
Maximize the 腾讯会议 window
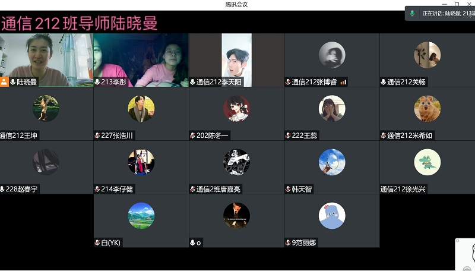[457, 4]
